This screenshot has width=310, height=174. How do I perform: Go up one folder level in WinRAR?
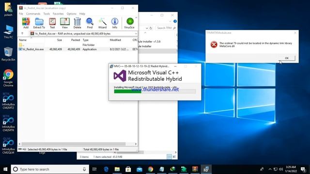click(22, 33)
